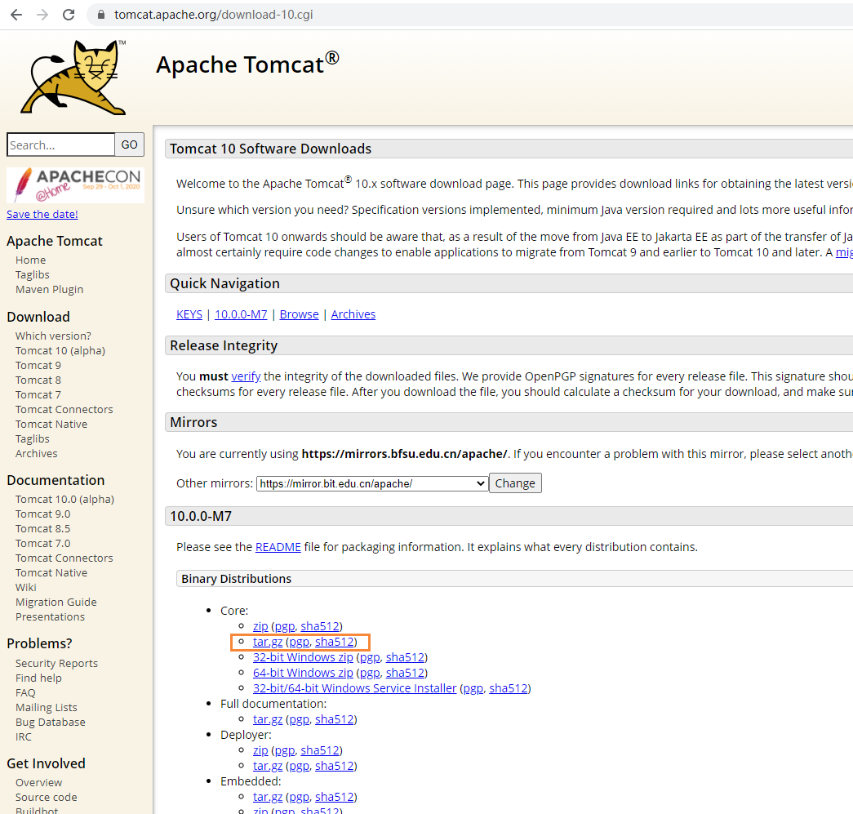Open Tomcat 9.0 documentation
Viewport: 853px width, 814px height.
pos(43,514)
